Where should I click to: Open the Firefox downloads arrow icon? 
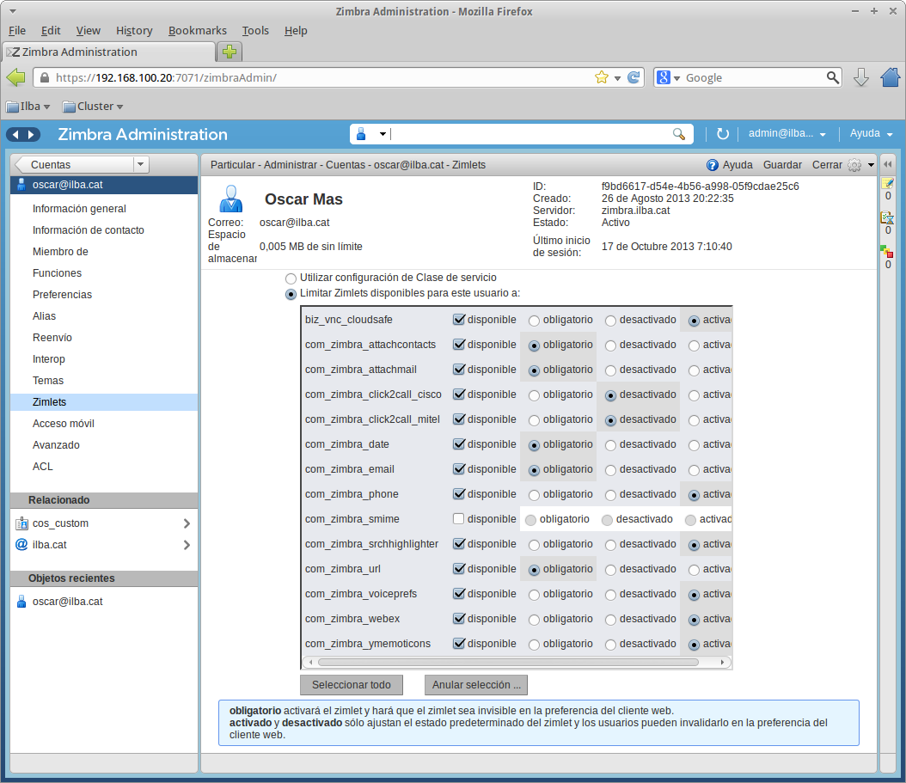tap(861, 77)
